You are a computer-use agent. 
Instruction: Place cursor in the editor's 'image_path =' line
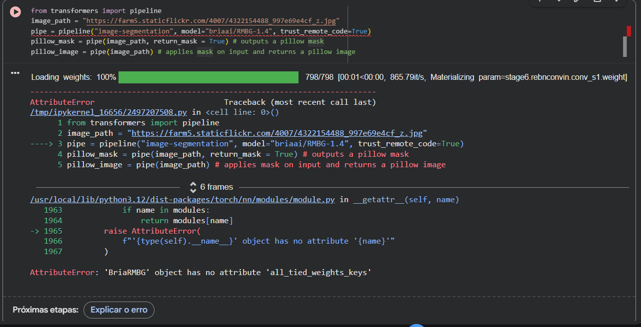click(185, 21)
